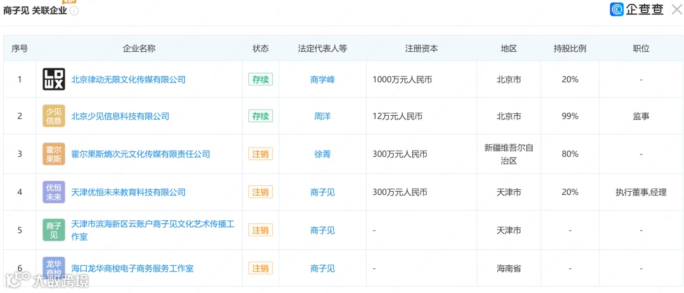Click legal representative 商学峰
Screen dimensions: 684x293
[x=322, y=80]
